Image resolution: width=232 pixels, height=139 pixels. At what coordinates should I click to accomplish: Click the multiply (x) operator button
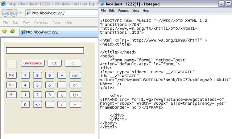coord(62,95)
